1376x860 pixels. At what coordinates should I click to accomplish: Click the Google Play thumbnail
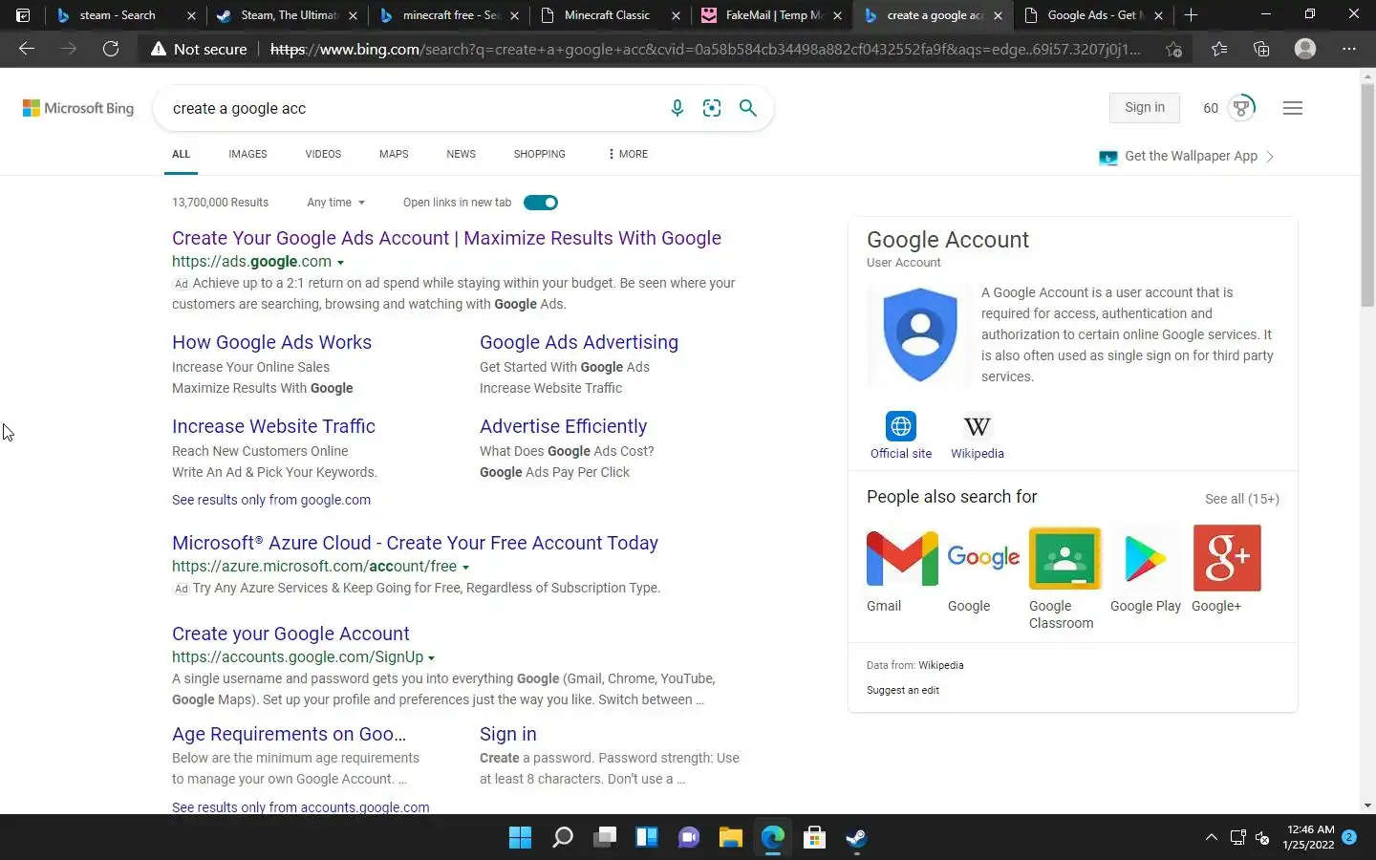pyautogui.click(x=1146, y=558)
